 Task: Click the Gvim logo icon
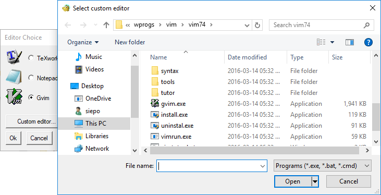coord(14,97)
